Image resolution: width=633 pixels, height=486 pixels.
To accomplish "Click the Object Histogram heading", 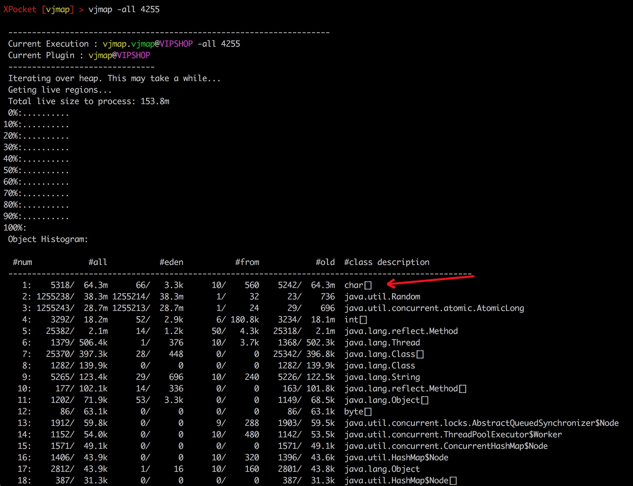I will point(48,239).
